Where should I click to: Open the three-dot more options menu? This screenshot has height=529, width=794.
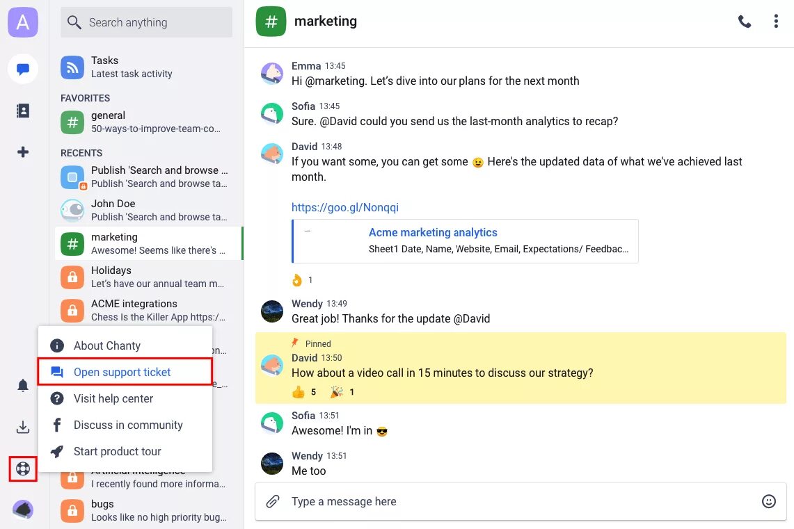tap(776, 22)
